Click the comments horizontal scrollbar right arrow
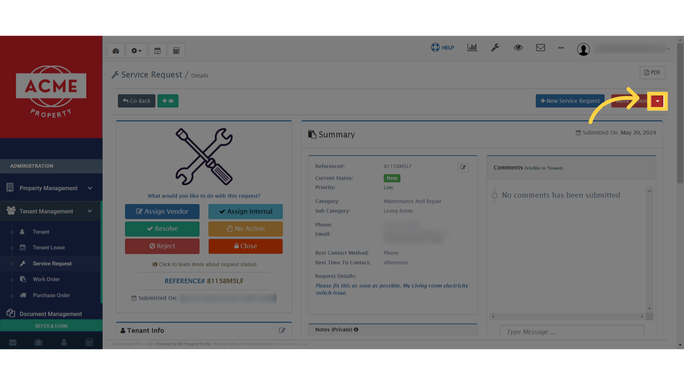684x385 pixels. (642, 317)
